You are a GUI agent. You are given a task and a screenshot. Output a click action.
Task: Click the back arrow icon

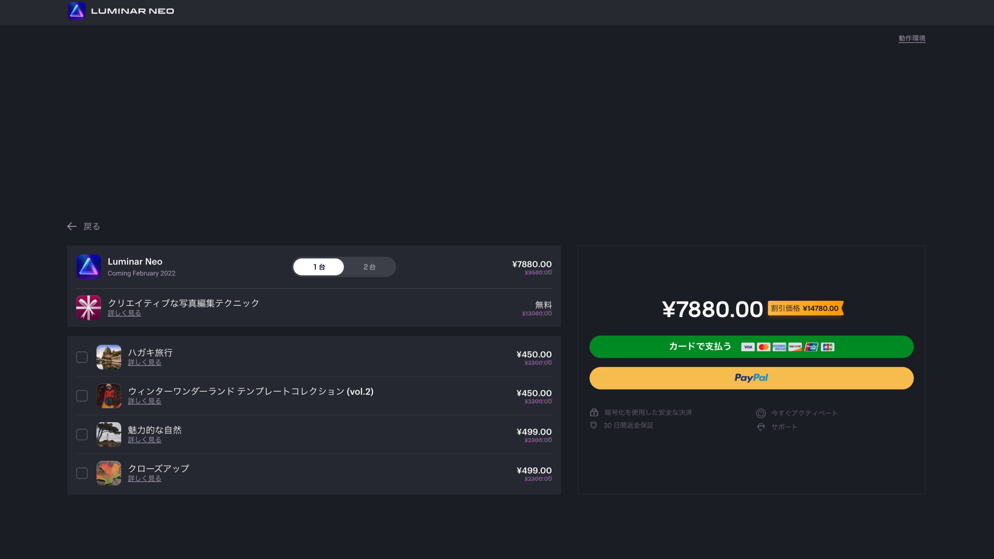point(72,226)
